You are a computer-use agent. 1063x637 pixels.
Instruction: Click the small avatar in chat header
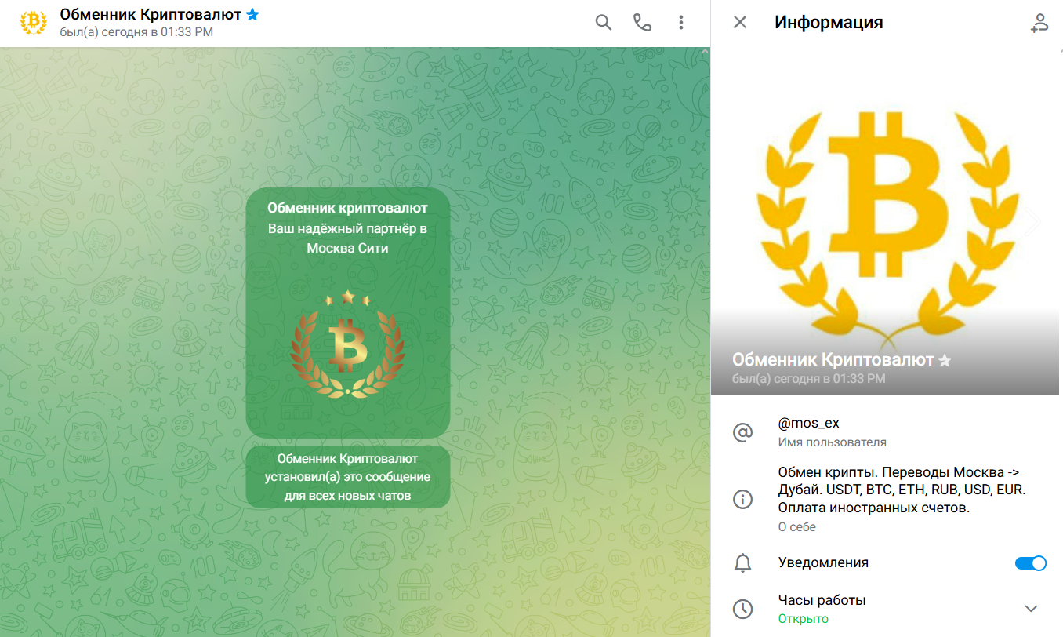(x=34, y=23)
